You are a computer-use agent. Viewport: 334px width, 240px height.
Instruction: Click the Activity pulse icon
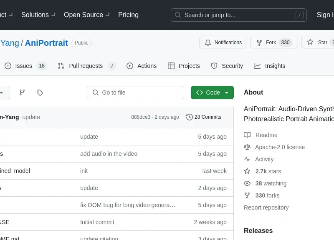247,159
